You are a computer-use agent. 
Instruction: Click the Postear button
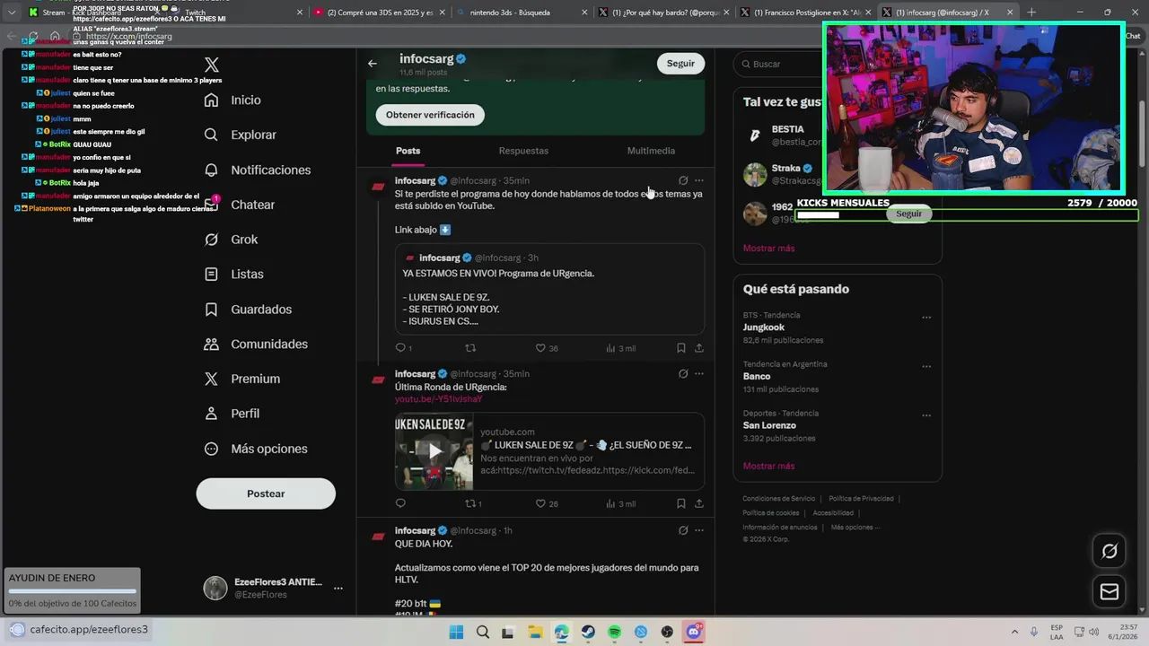[x=266, y=493]
